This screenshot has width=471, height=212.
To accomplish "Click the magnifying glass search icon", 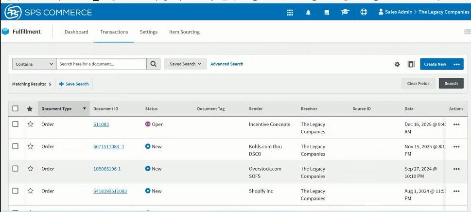I will 153,64.
